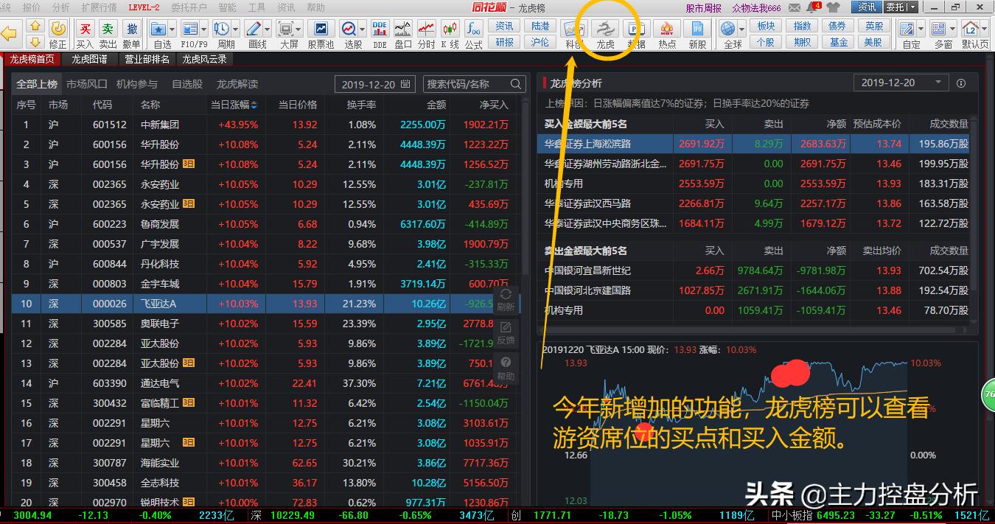This screenshot has height=524, width=995.
Task: Open the mail envelope icon
Action: pyautogui.click(x=794, y=7)
